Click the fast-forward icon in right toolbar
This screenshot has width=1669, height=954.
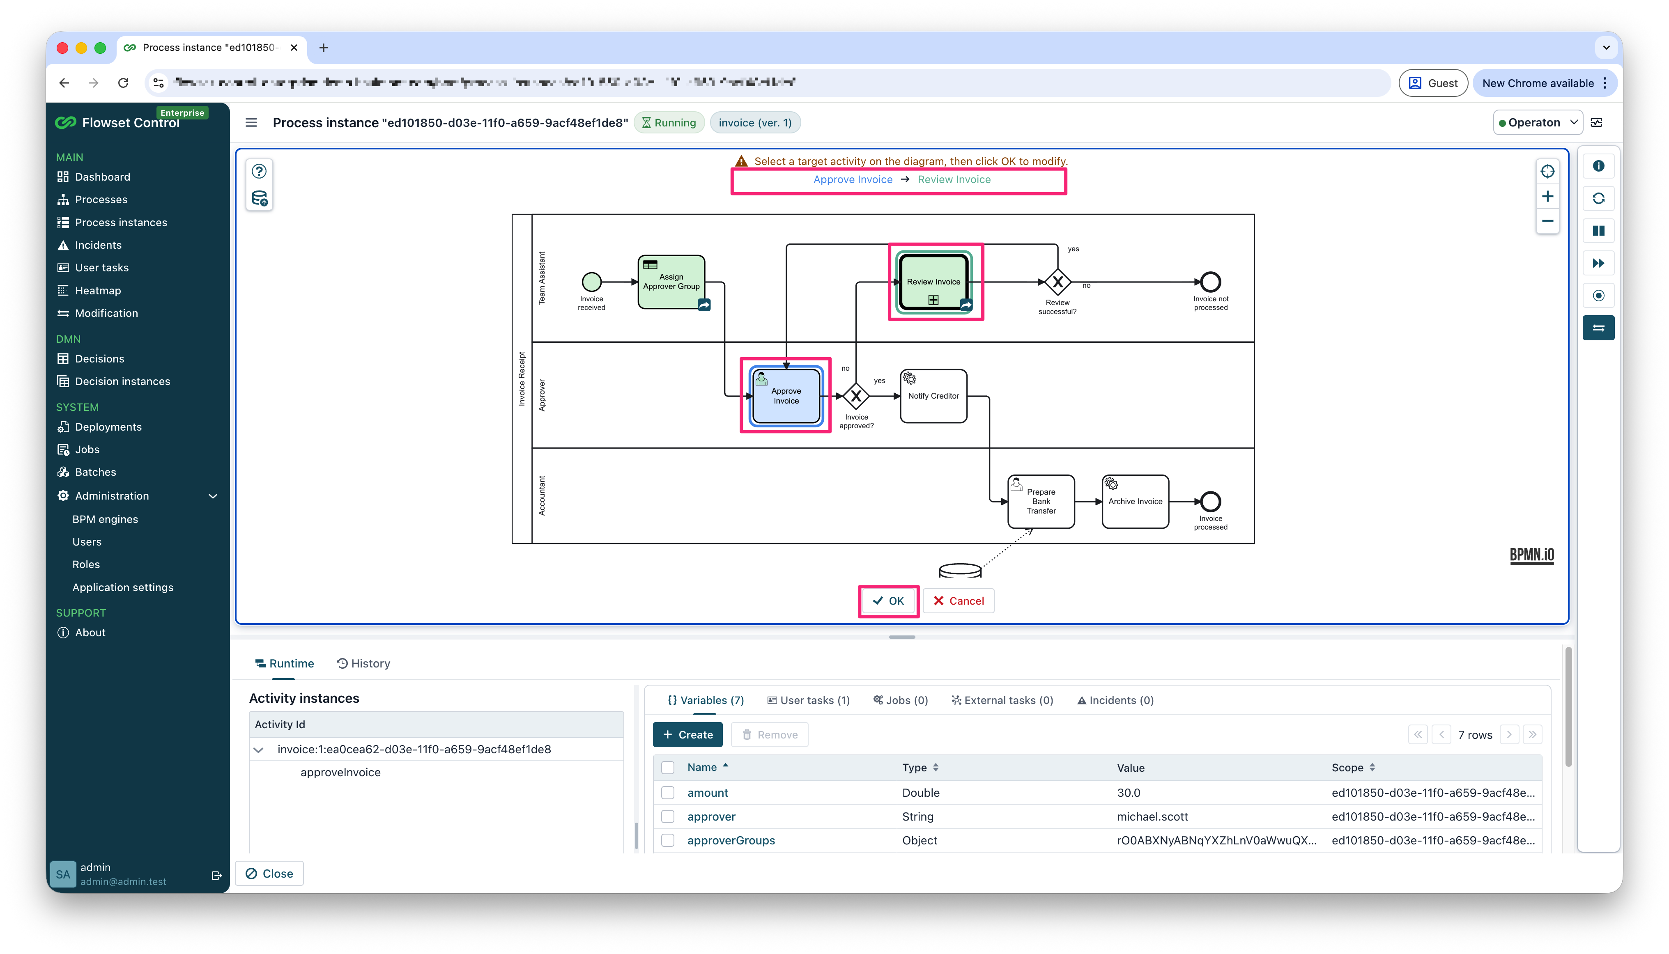click(1598, 264)
